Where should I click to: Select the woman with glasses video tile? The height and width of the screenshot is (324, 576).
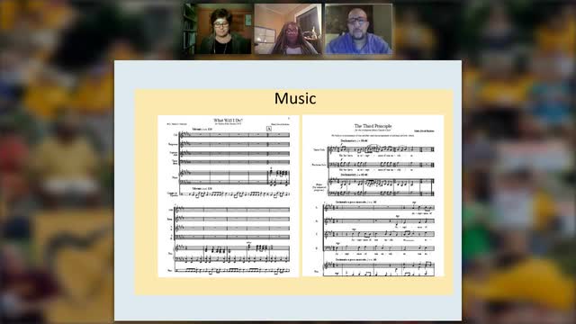tap(218, 29)
